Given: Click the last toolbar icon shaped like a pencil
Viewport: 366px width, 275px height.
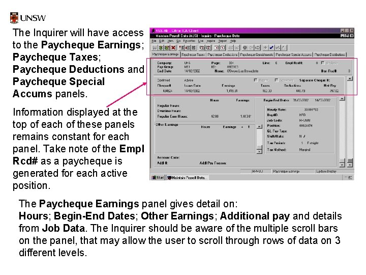Looking at the screenshot, I should 284,48.
